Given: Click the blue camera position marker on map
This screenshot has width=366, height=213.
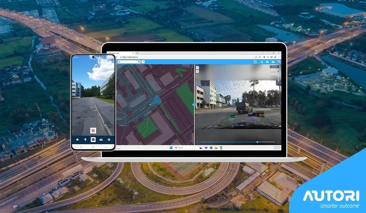Looking at the screenshot, I should [x=150, y=104].
